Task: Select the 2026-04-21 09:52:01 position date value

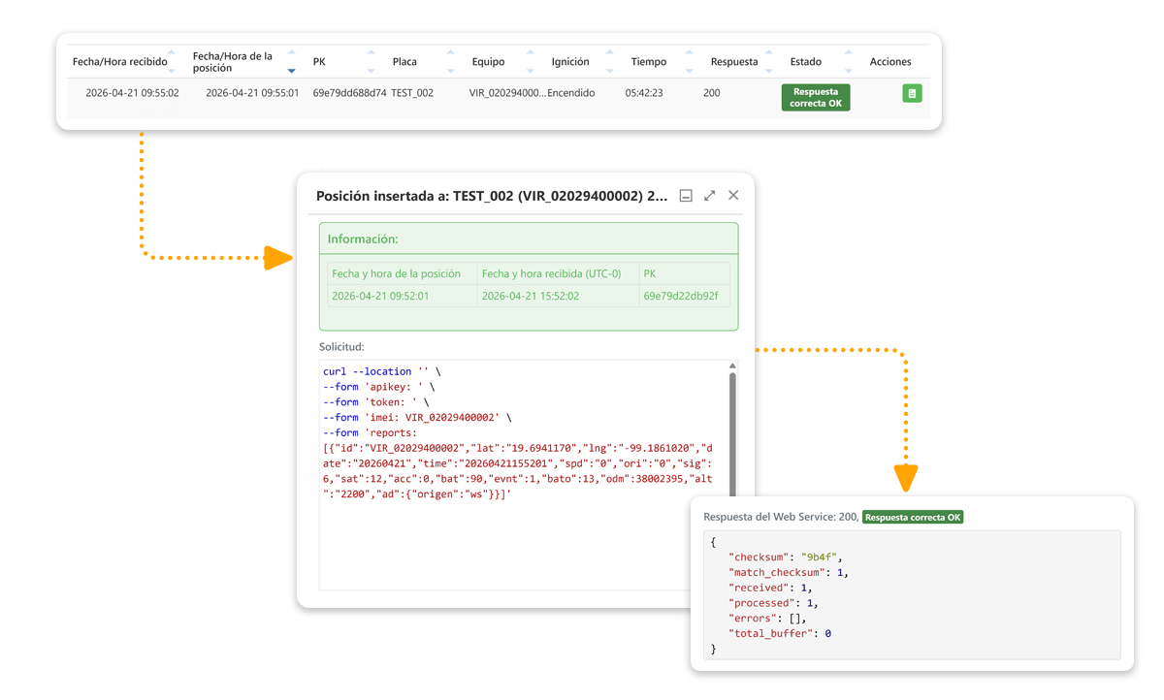Action: point(380,296)
